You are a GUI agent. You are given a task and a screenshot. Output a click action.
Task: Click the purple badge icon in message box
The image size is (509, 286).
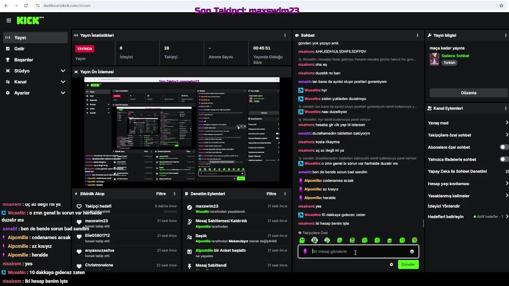[x=305, y=251]
